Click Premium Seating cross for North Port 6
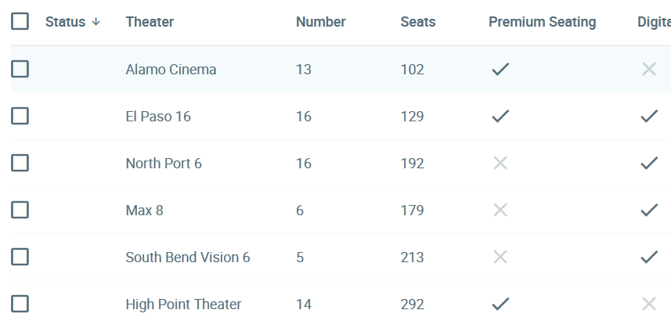Viewport: 671px width, 317px height. [500, 164]
